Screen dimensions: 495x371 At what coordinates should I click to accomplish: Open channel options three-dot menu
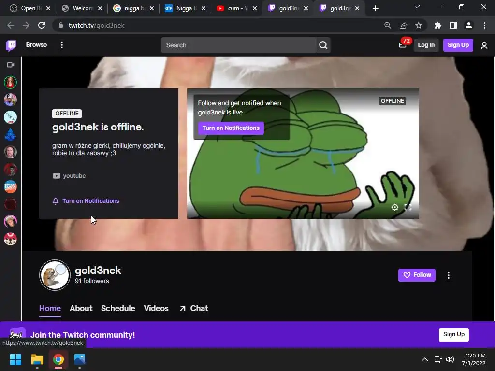click(448, 275)
